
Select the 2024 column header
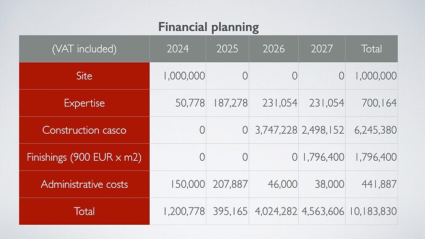coord(178,49)
